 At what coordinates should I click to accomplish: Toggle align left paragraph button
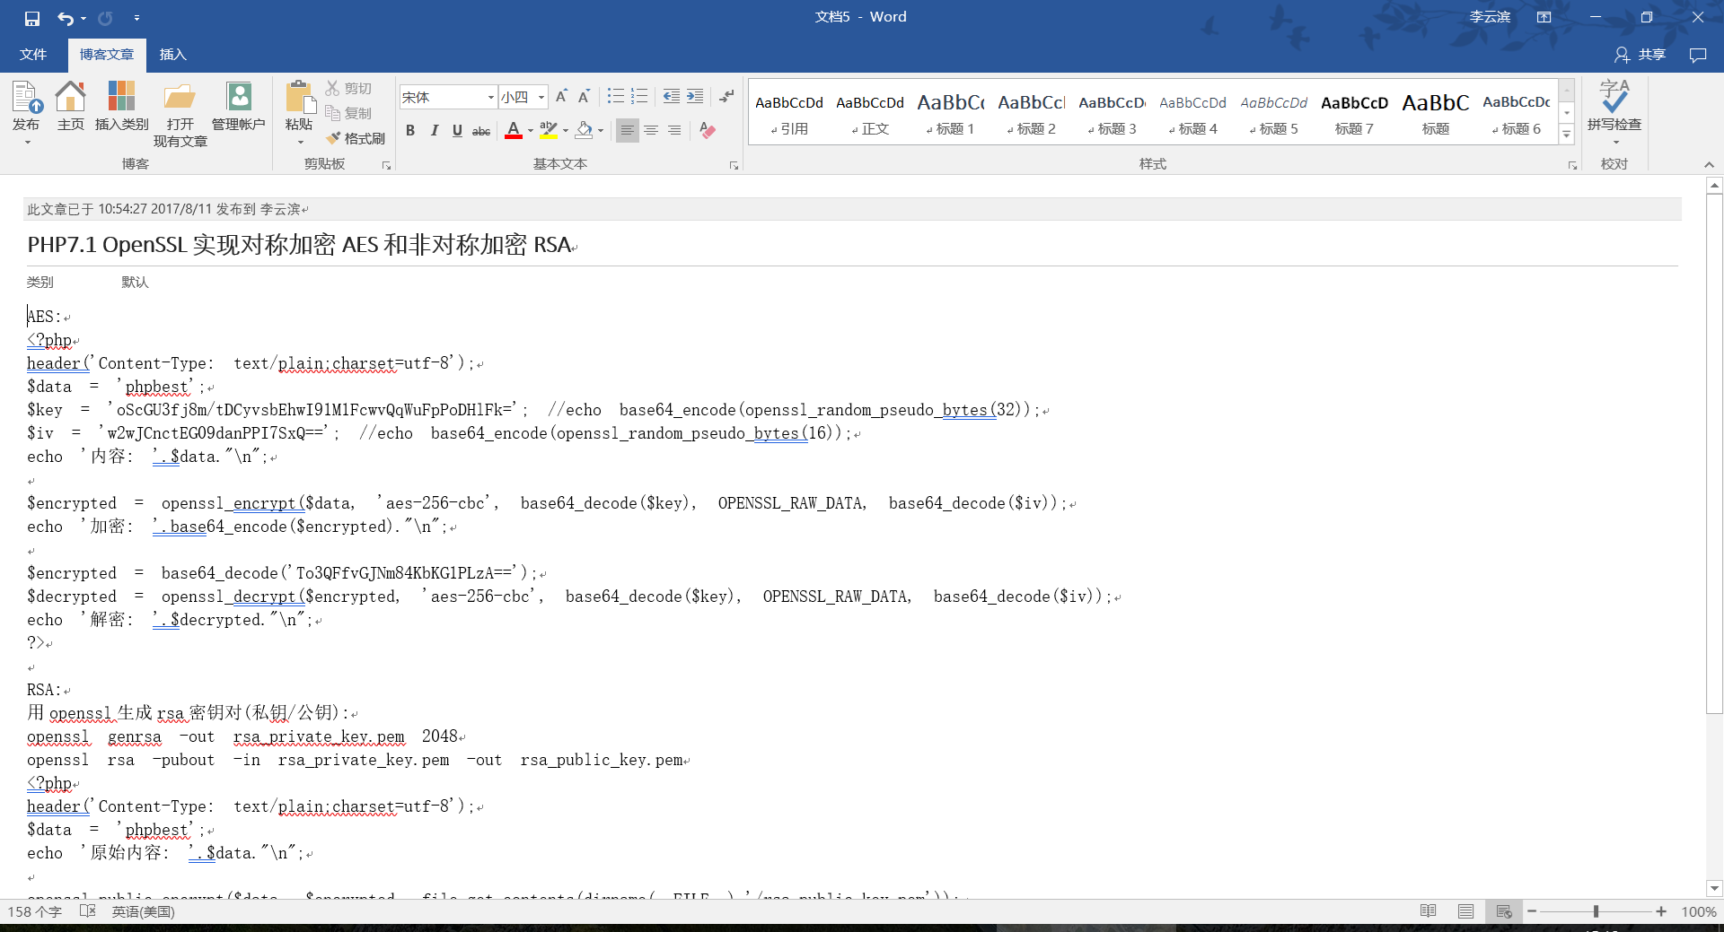[628, 131]
